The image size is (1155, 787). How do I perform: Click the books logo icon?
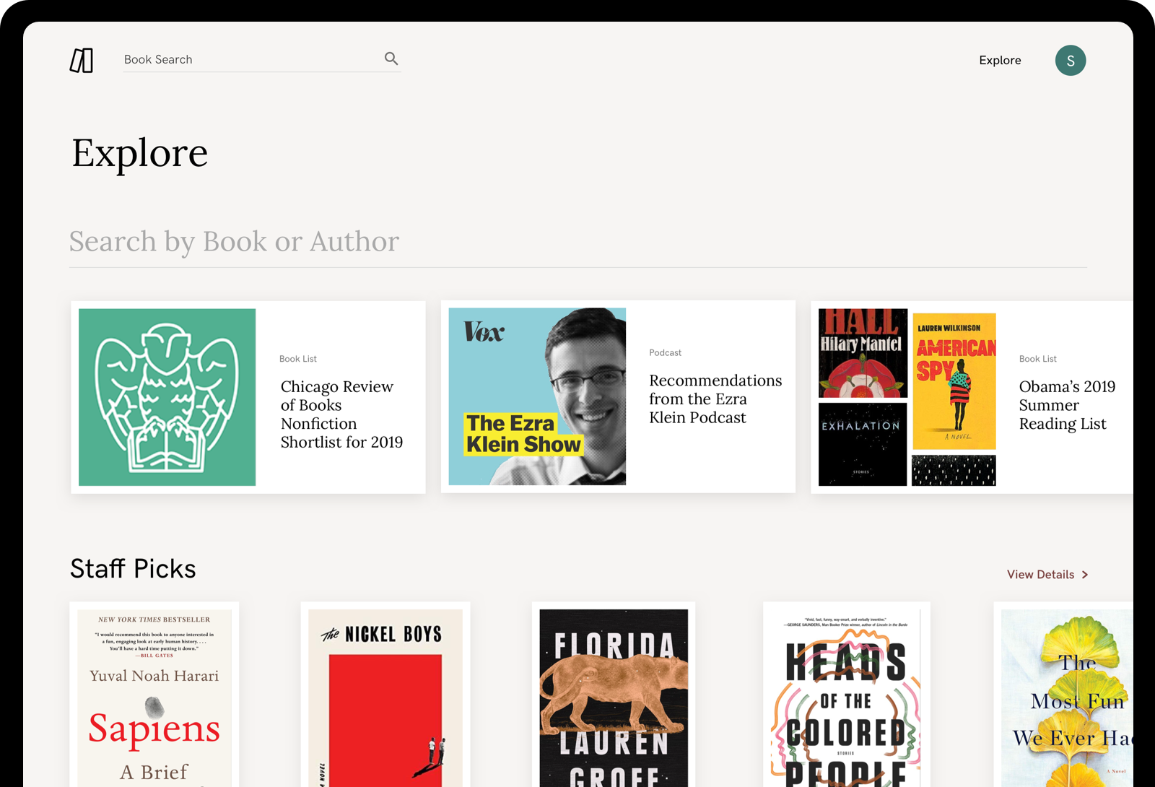82,61
